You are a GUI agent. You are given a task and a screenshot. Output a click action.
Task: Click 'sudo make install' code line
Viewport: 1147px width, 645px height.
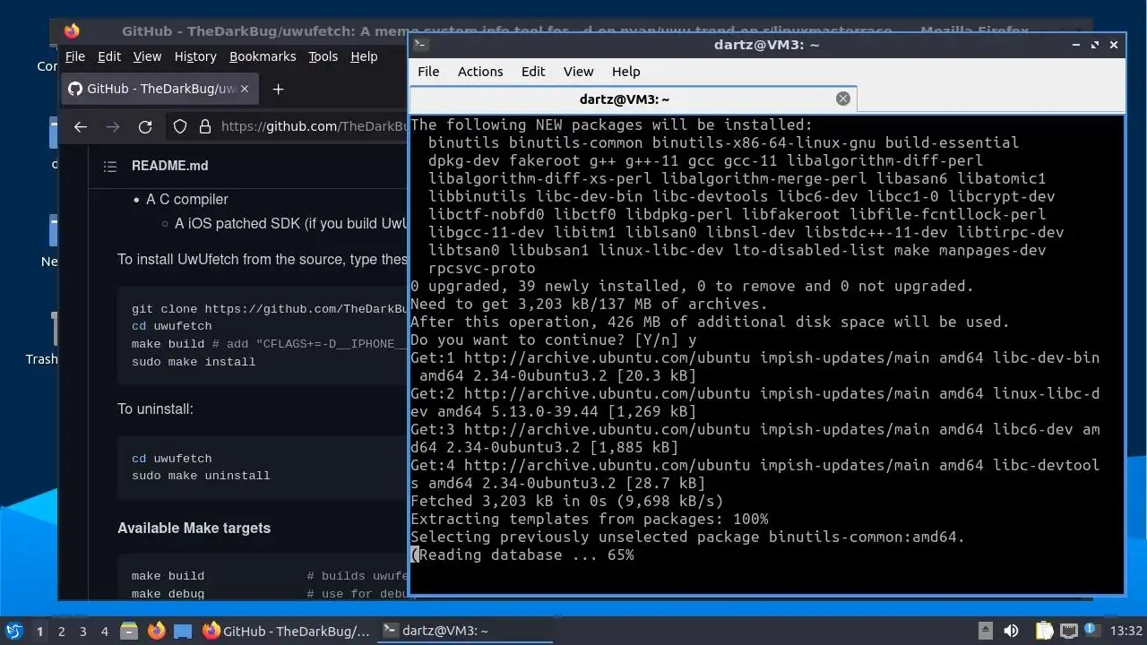coord(194,362)
